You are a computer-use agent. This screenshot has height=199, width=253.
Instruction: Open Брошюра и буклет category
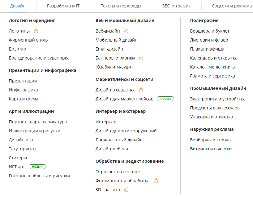[209, 31]
